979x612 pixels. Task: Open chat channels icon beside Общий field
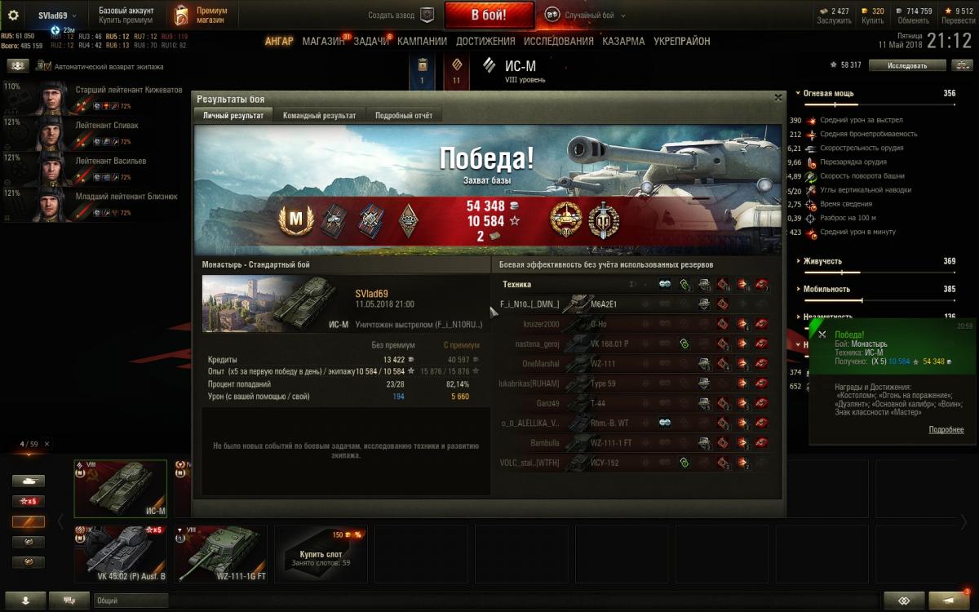69,600
